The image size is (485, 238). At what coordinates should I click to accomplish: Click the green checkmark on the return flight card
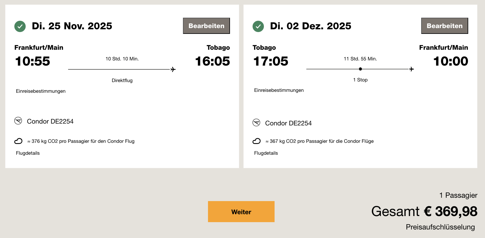[x=258, y=26]
